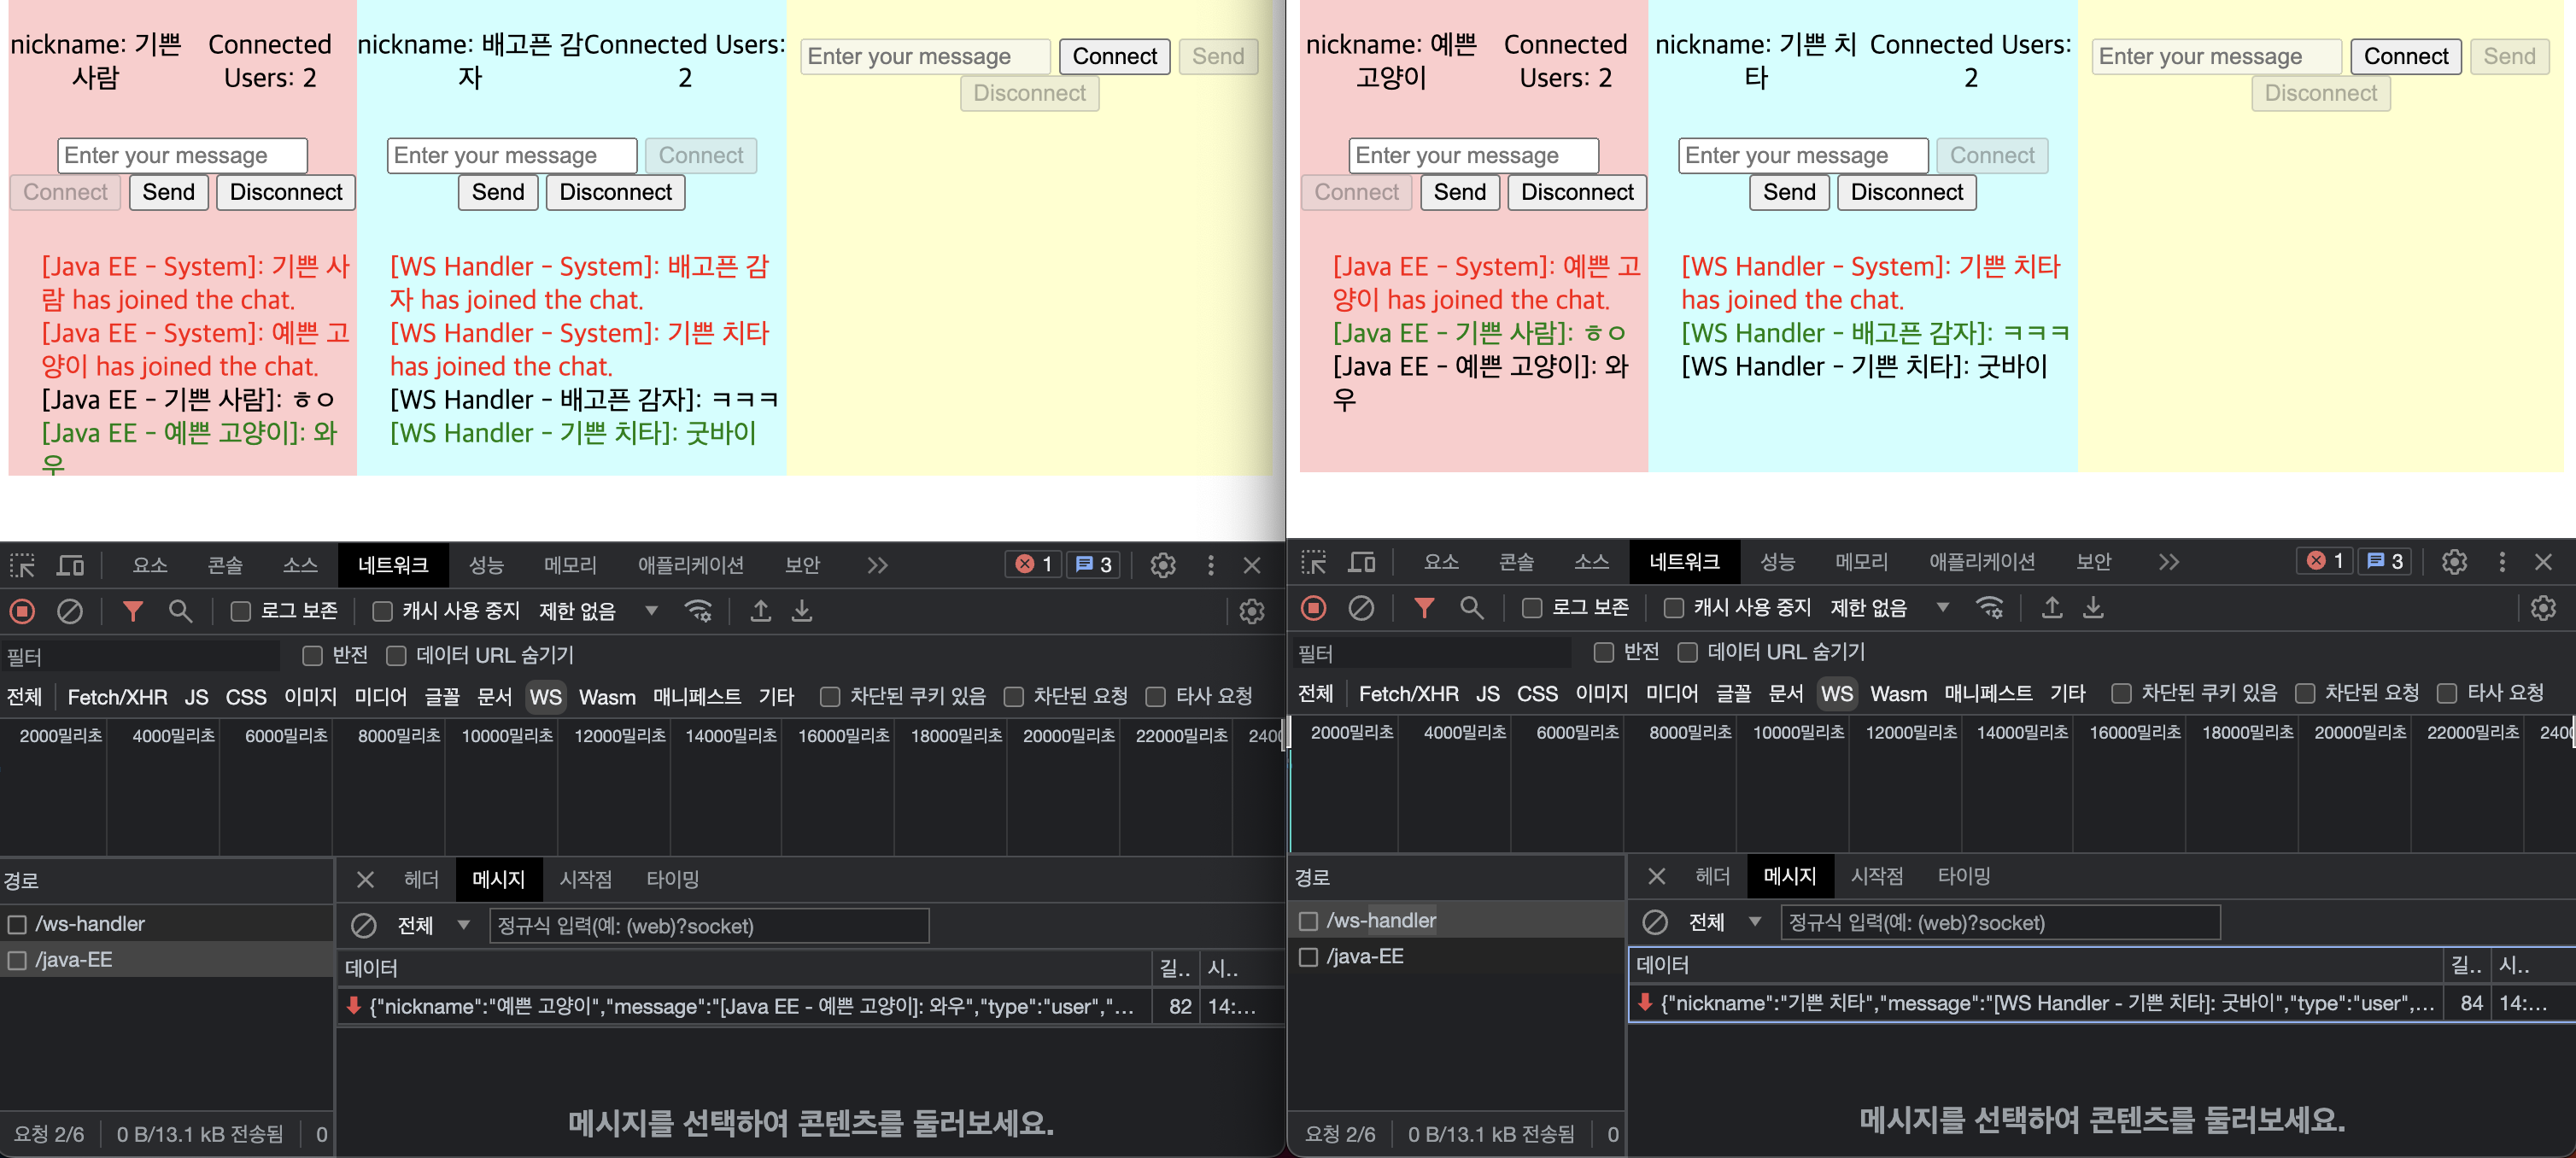
Task: Click export HAR download icon in left DevTools
Action: click(x=802, y=611)
